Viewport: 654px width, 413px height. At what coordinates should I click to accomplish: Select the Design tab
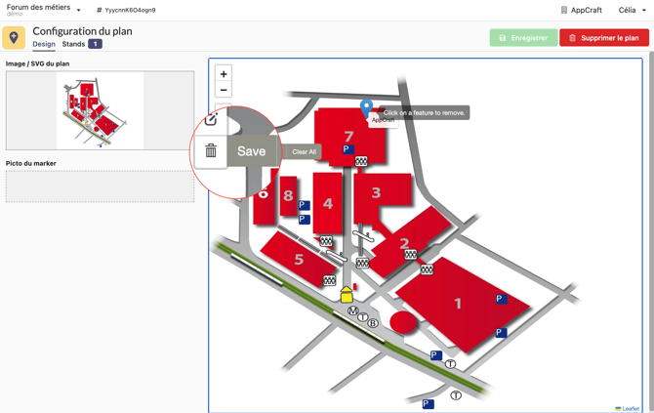click(44, 44)
